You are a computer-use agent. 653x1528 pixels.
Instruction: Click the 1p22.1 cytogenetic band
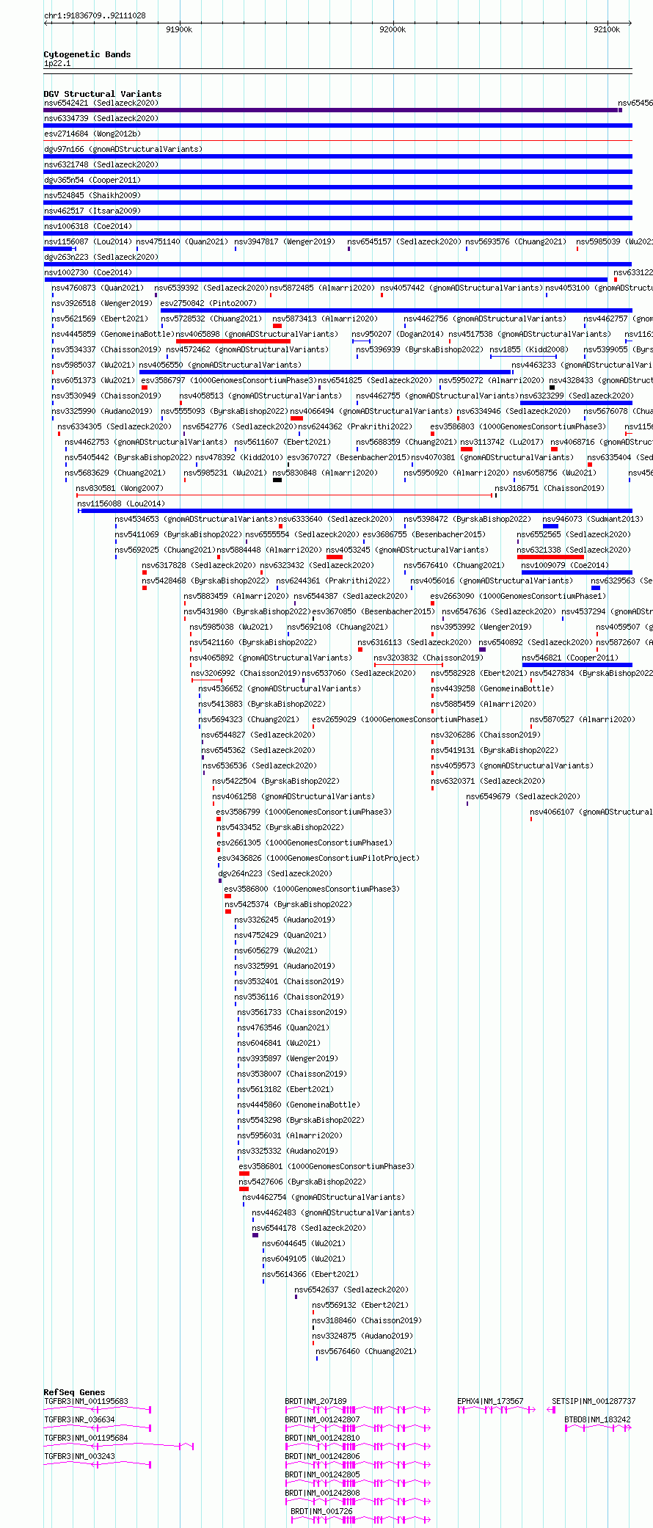click(338, 70)
